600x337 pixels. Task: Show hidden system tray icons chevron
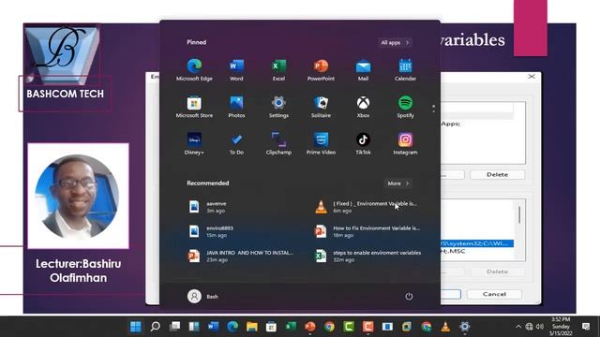[518, 327]
